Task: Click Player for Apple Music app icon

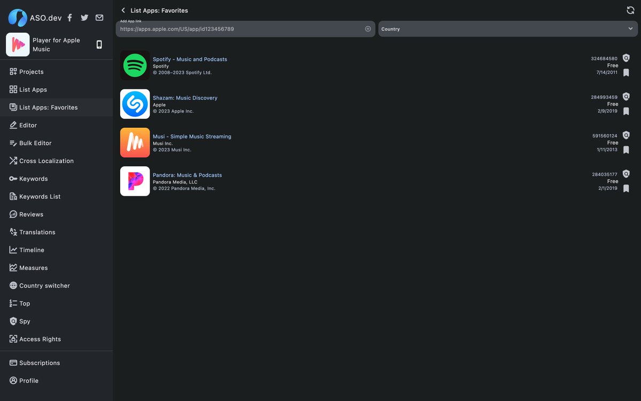Action: pyautogui.click(x=18, y=44)
